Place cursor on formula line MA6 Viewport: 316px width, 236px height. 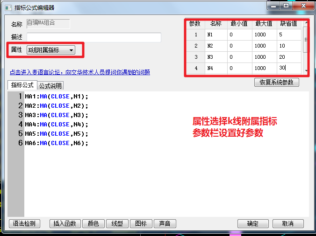[x=56, y=143]
